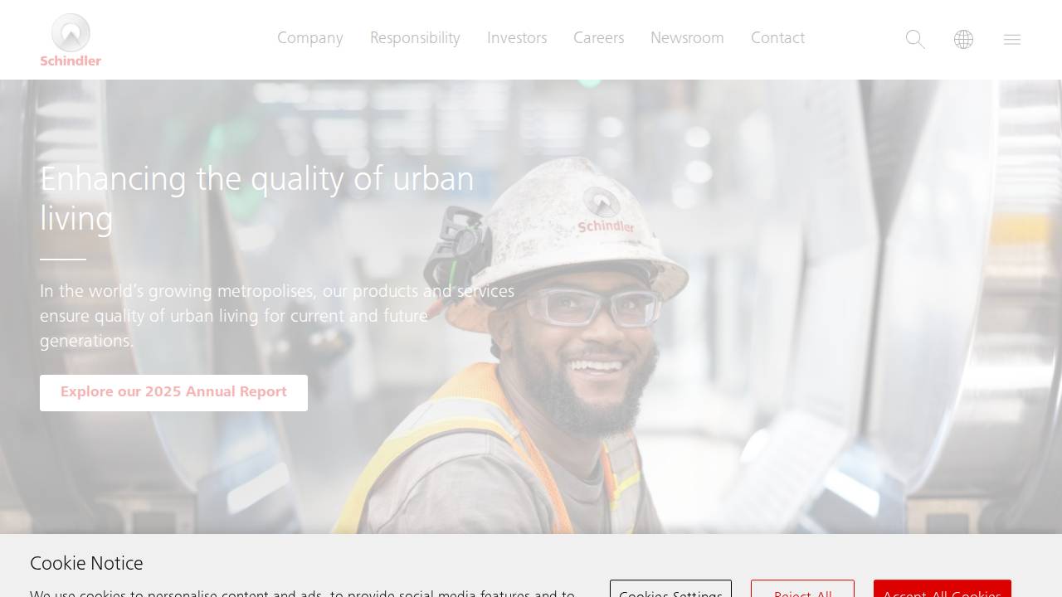The width and height of the screenshot is (1062, 597).
Task: Open the Newsroom navigation item
Action: click(x=687, y=38)
